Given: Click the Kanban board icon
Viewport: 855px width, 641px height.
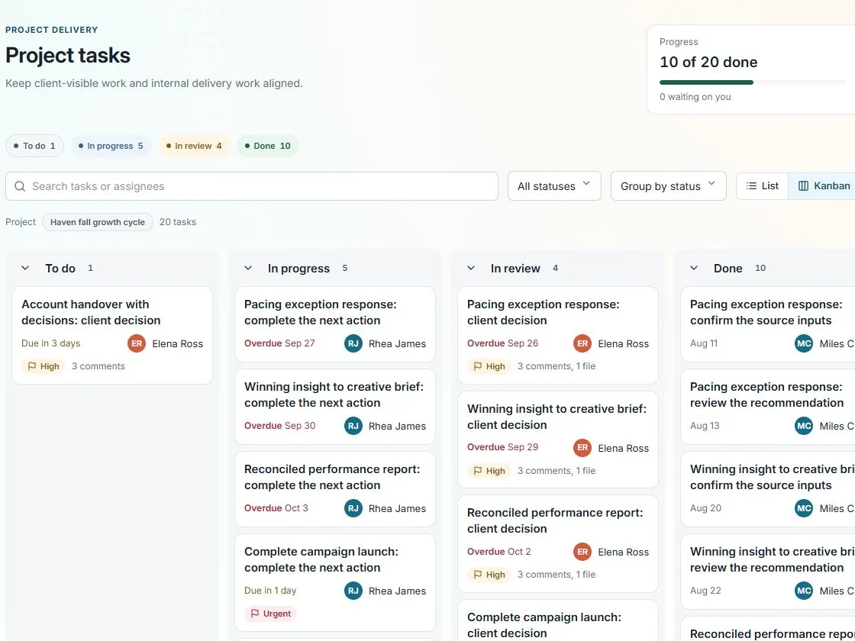Looking at the screenshot, I should point(803,186).
